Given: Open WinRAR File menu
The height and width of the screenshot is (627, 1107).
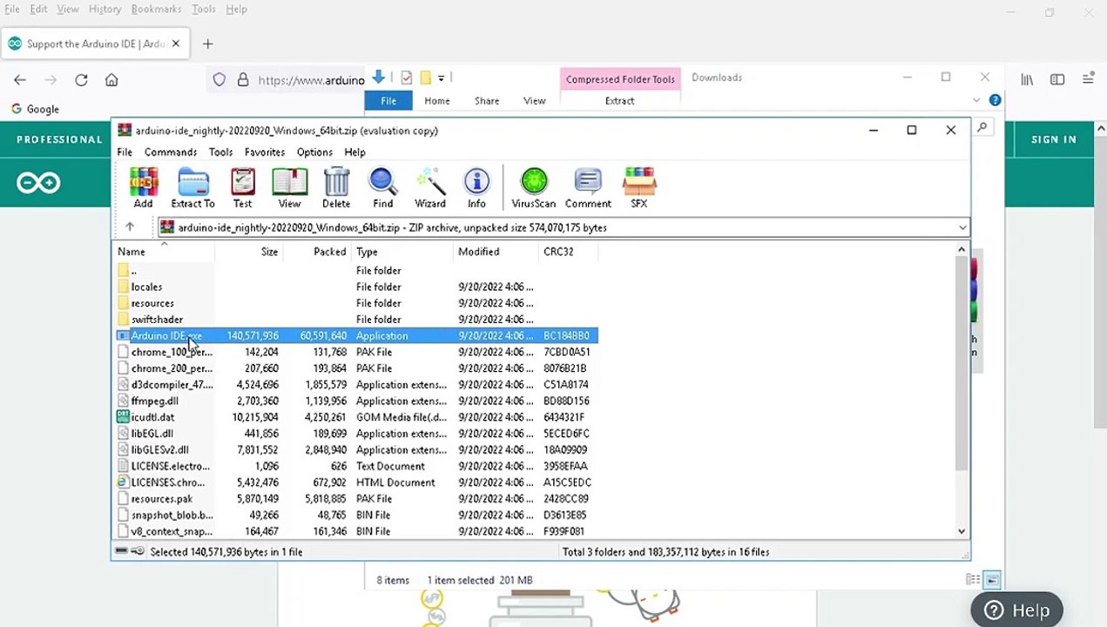Looking at the screenshot, I should pyautogui.click(x=125, y=152).
